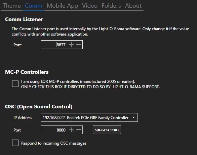The width and height of the screenshot is (197, 155).
Task: Decrement OSC port using minus icon
Action: 79,130
